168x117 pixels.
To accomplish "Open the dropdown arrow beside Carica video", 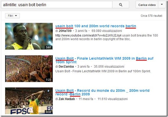I will point(162,4).
